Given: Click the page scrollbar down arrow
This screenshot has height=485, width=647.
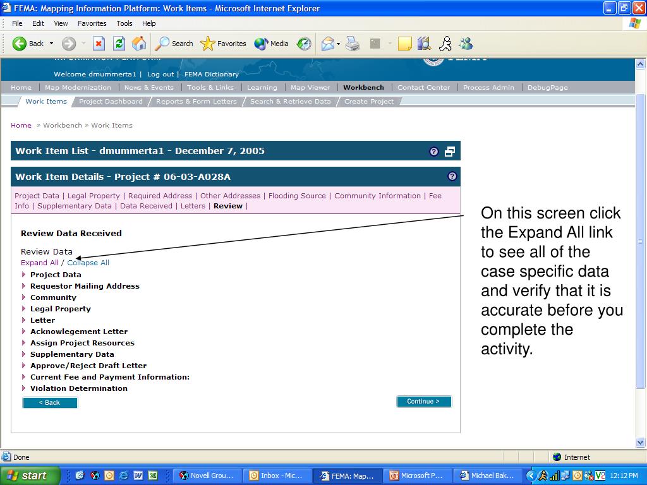Looking at the screenshot, I should click(641, 443).
